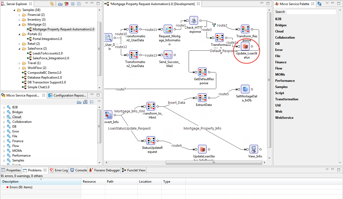Click the add server icon in Server Explorer toolbar
Viewport: 343px width, 199px height.
point(66,4)
